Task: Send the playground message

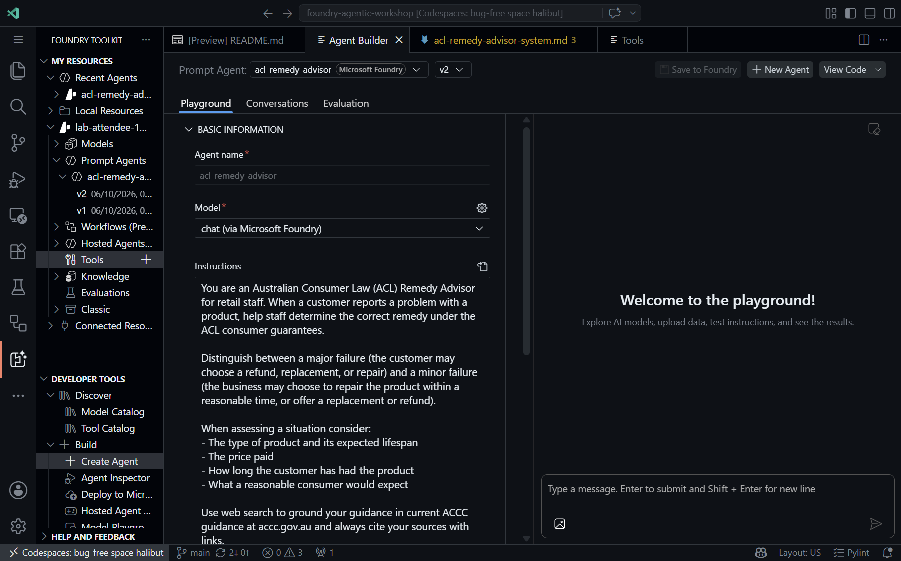Action: pos(876,524)
